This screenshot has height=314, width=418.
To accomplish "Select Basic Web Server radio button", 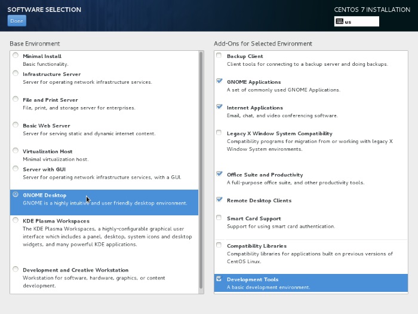I will pos(16,124).
